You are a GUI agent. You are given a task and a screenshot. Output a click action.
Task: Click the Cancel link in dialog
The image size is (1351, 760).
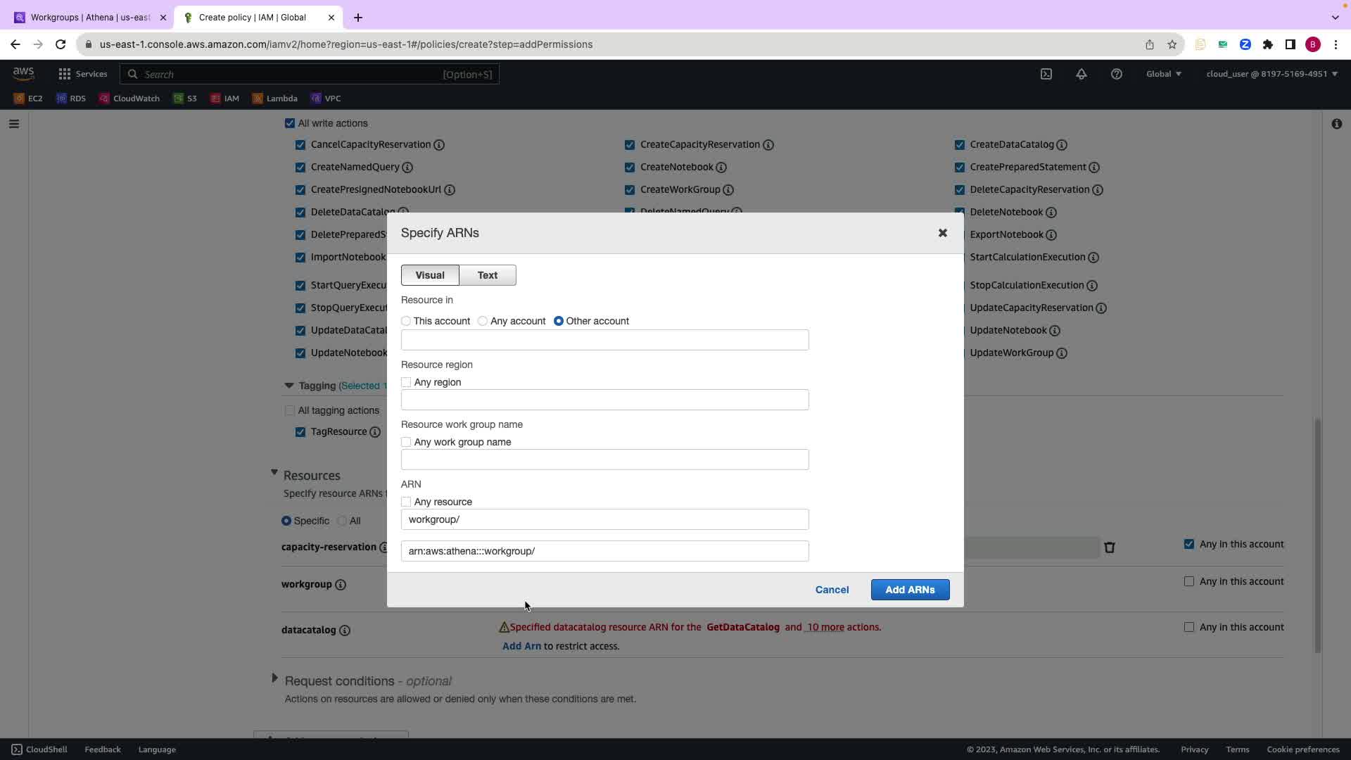(832, 590)
